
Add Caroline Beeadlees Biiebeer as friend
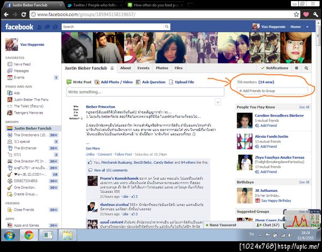(x=266, y=126)
